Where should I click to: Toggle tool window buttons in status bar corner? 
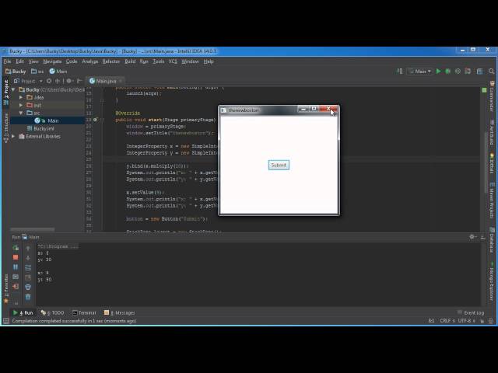(x=5, y=321)
